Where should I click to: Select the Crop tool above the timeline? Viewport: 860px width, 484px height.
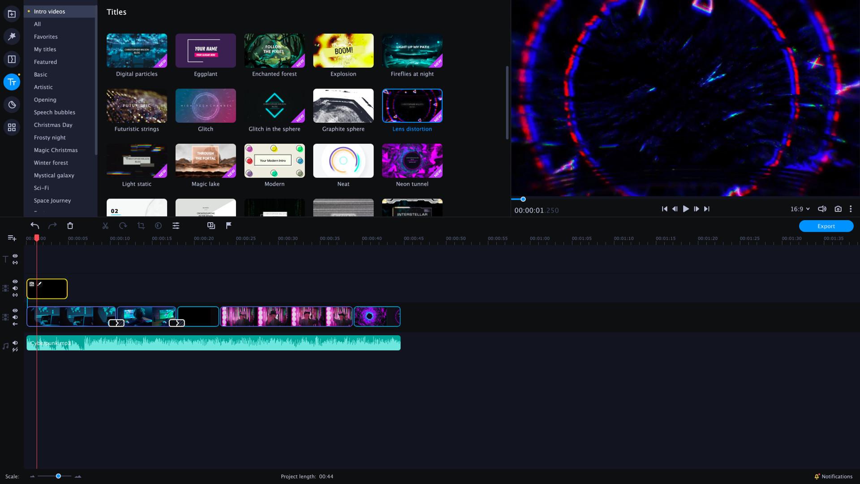(x=141, y=225)
